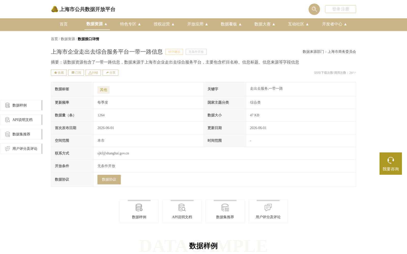Open the 开发者中心 navigation label
407x254 pixels.
click(x=332, y=24)
